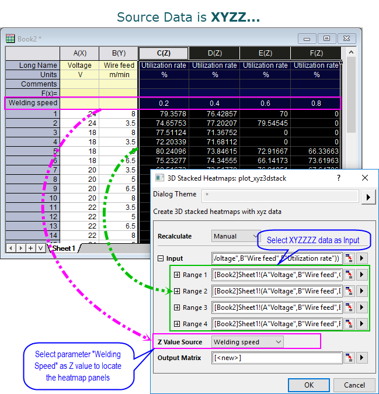Screen dimensions: 379x394
Task: Click Output Matrix range selector icon
Action: pyautogui.click(x=350, y=358)
